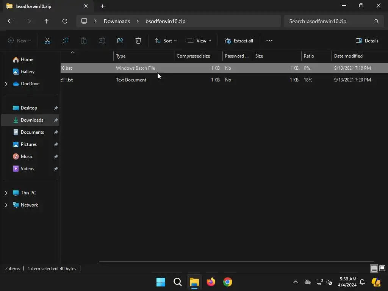
Task: Launch Google Chrome from the taskbar
Action: point(228,282)
